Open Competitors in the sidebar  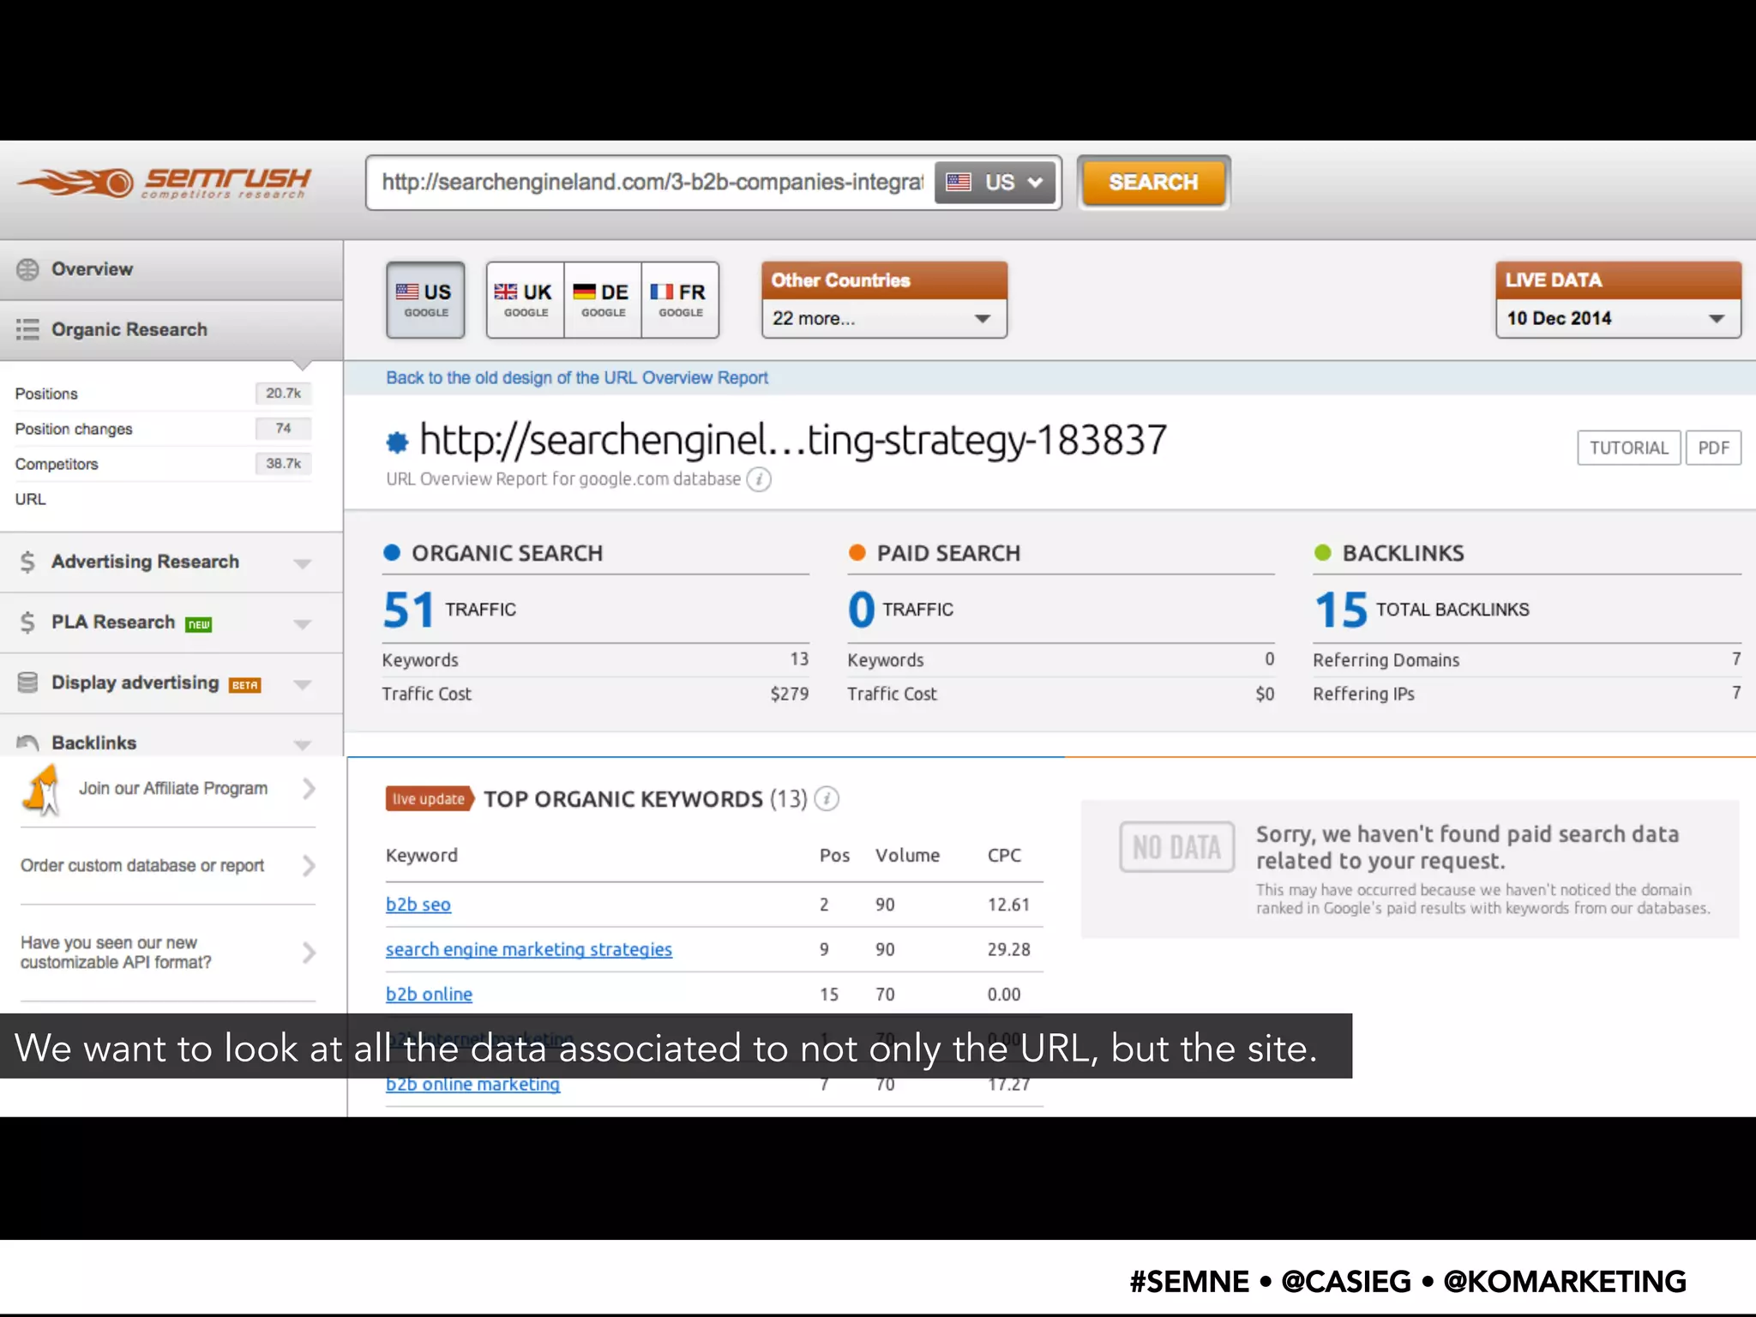click(57, 464)
